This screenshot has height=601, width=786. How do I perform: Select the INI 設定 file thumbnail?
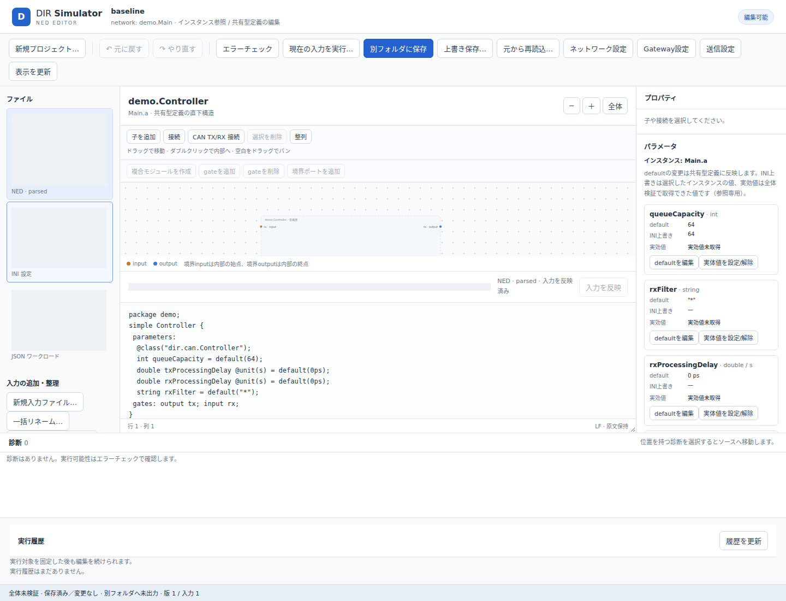[59, 242]
